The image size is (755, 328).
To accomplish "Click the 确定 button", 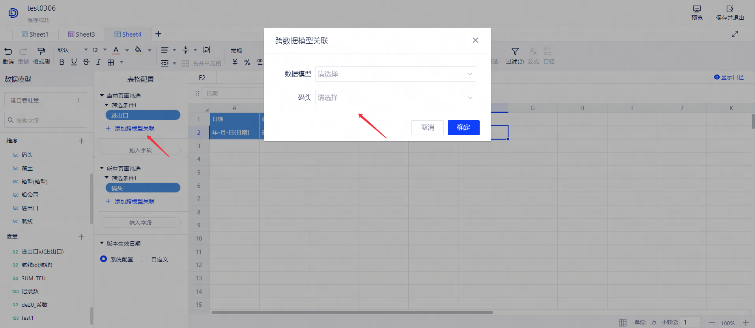I will click(x=463, y=128).
